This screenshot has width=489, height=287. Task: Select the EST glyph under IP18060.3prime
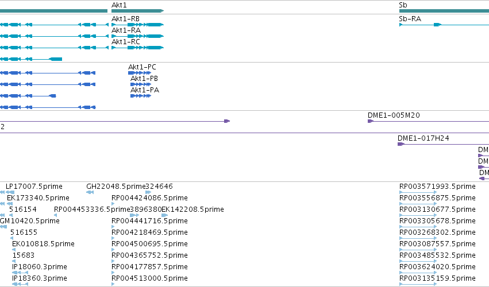click(x=20, y=273)
